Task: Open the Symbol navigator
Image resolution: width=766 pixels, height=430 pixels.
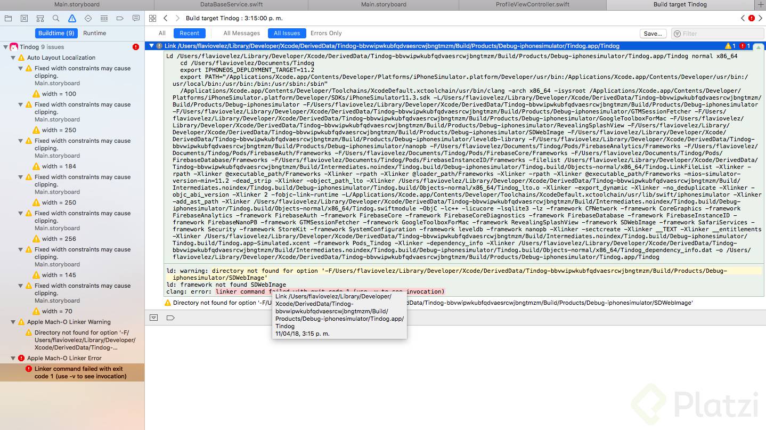Action: [40, 18]
